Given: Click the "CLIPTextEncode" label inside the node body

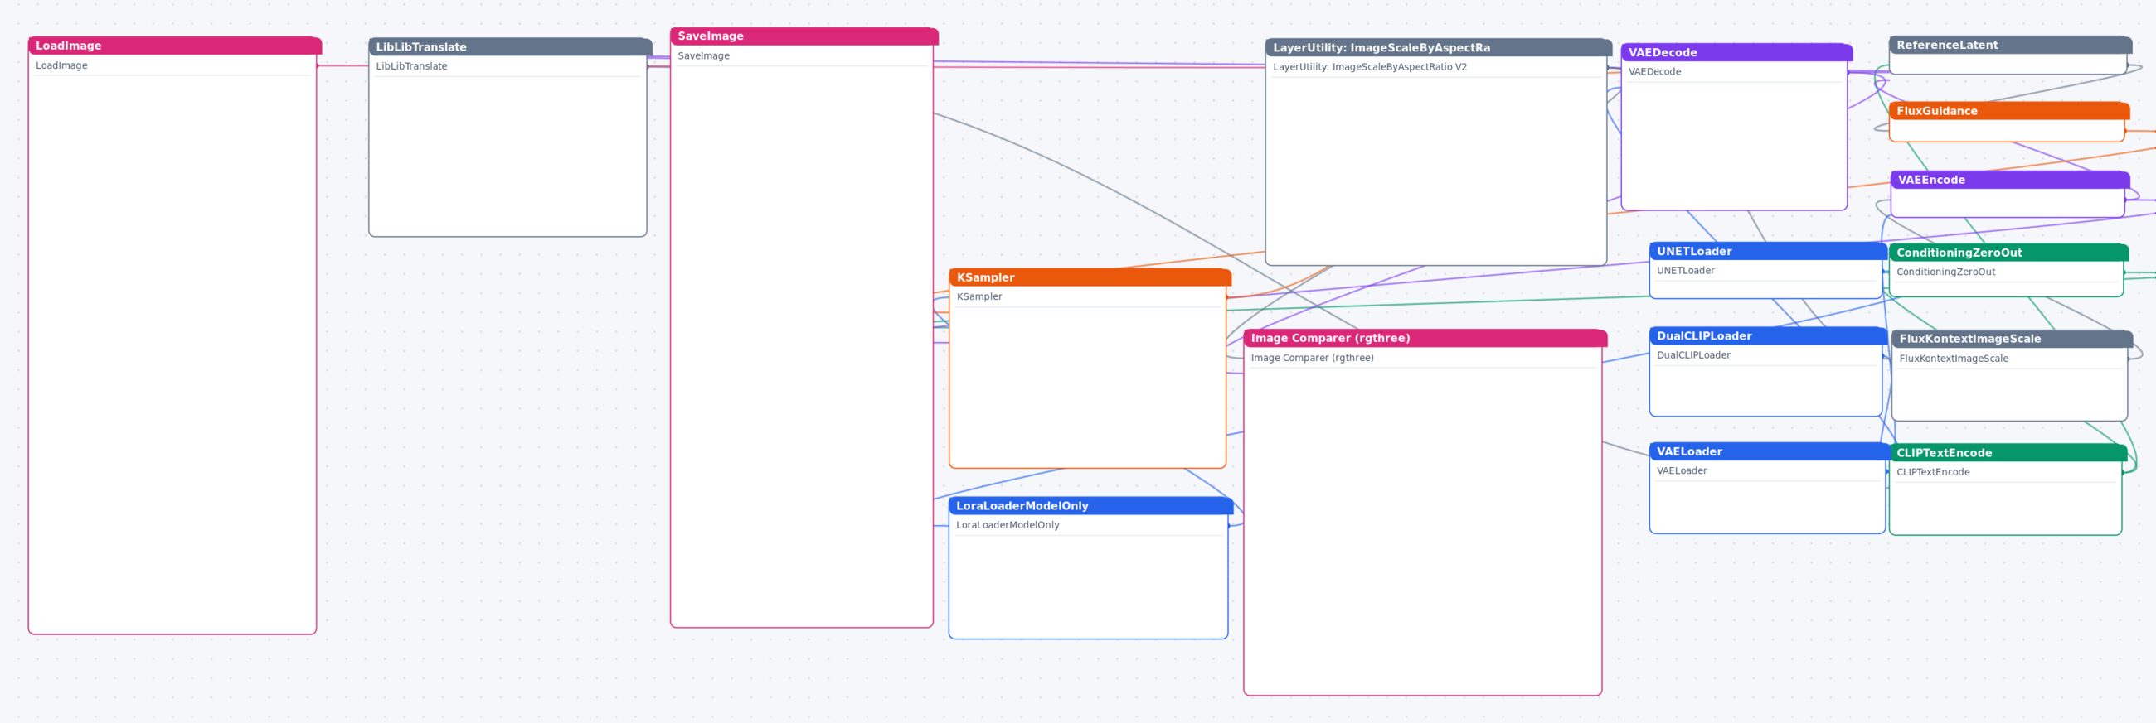Looking at the screenshot, I should 1933,472.
